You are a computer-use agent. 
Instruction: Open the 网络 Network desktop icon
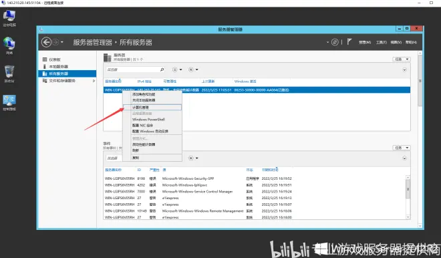pos(9,46)
